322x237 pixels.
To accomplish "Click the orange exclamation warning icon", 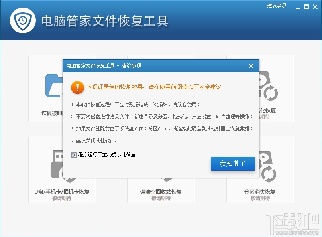I will click(77, 87).
